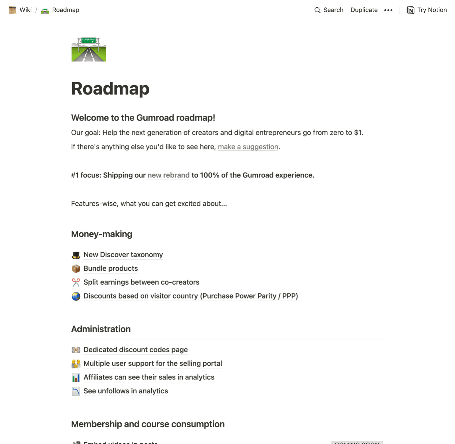455x444 pixels.
Task: Click the scroll icon beside Wiki breadcrumb
Action: (12, 10)
